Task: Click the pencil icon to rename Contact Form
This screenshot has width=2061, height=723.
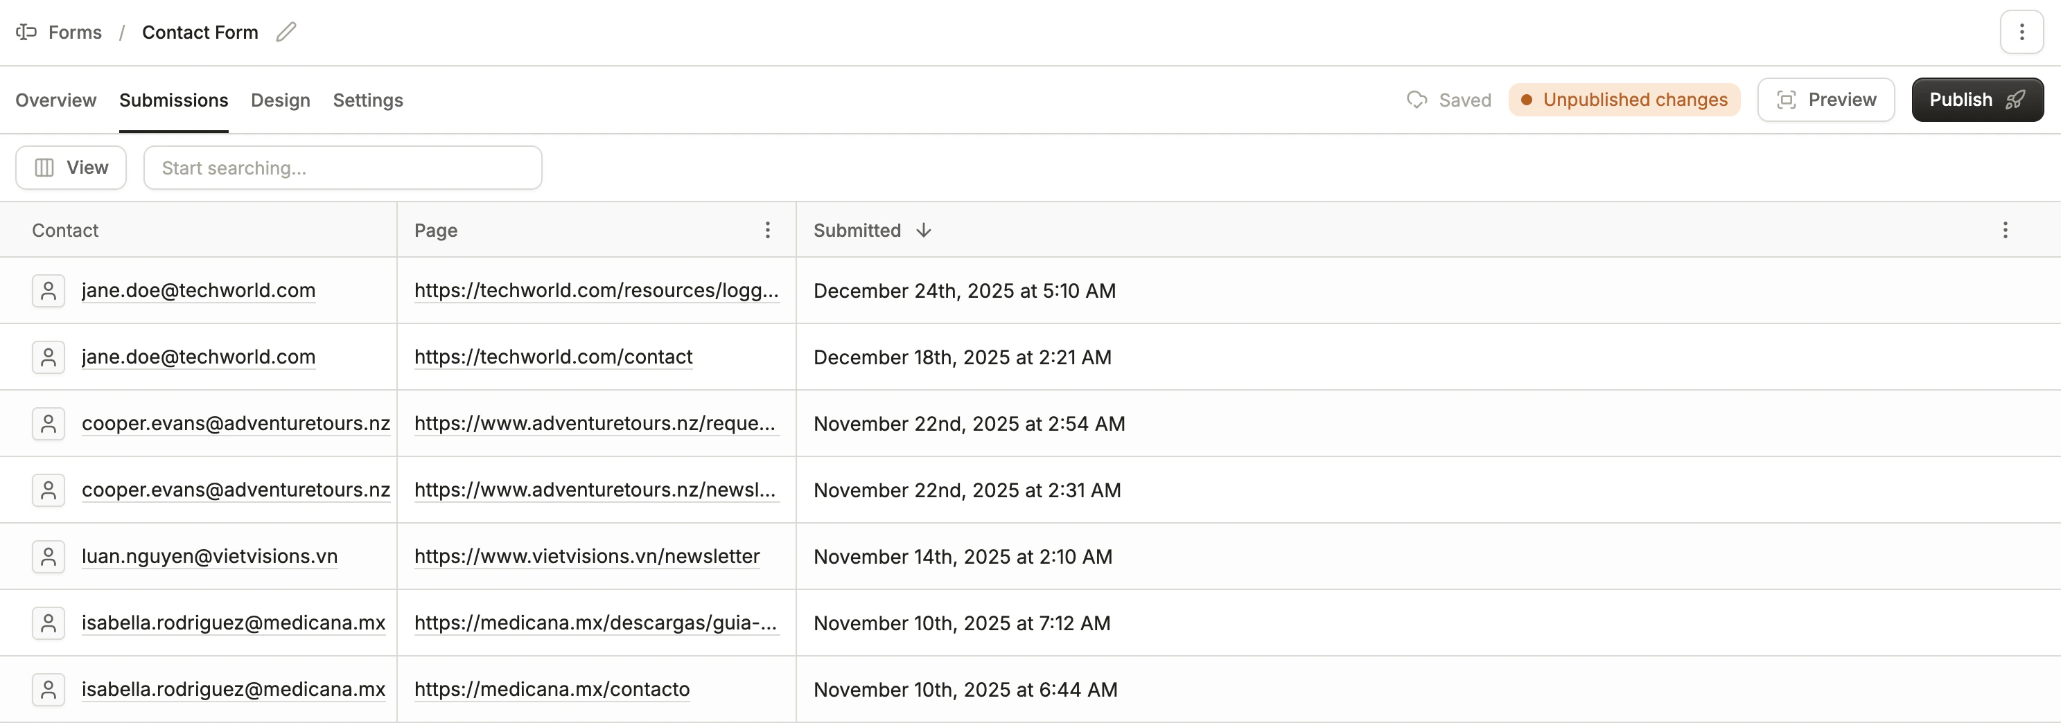Action: click(286, 32)
